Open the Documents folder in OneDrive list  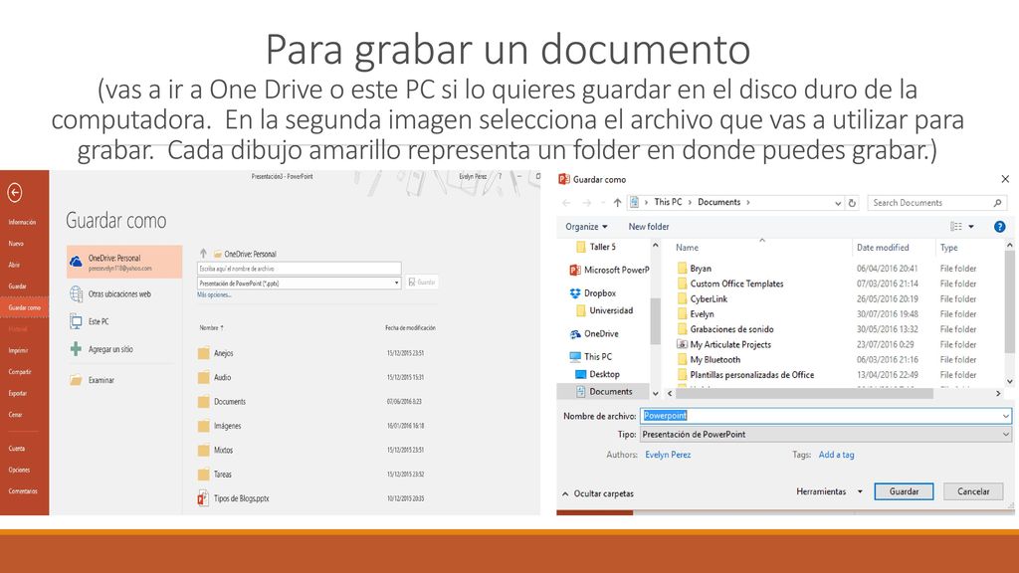(222, 402)
